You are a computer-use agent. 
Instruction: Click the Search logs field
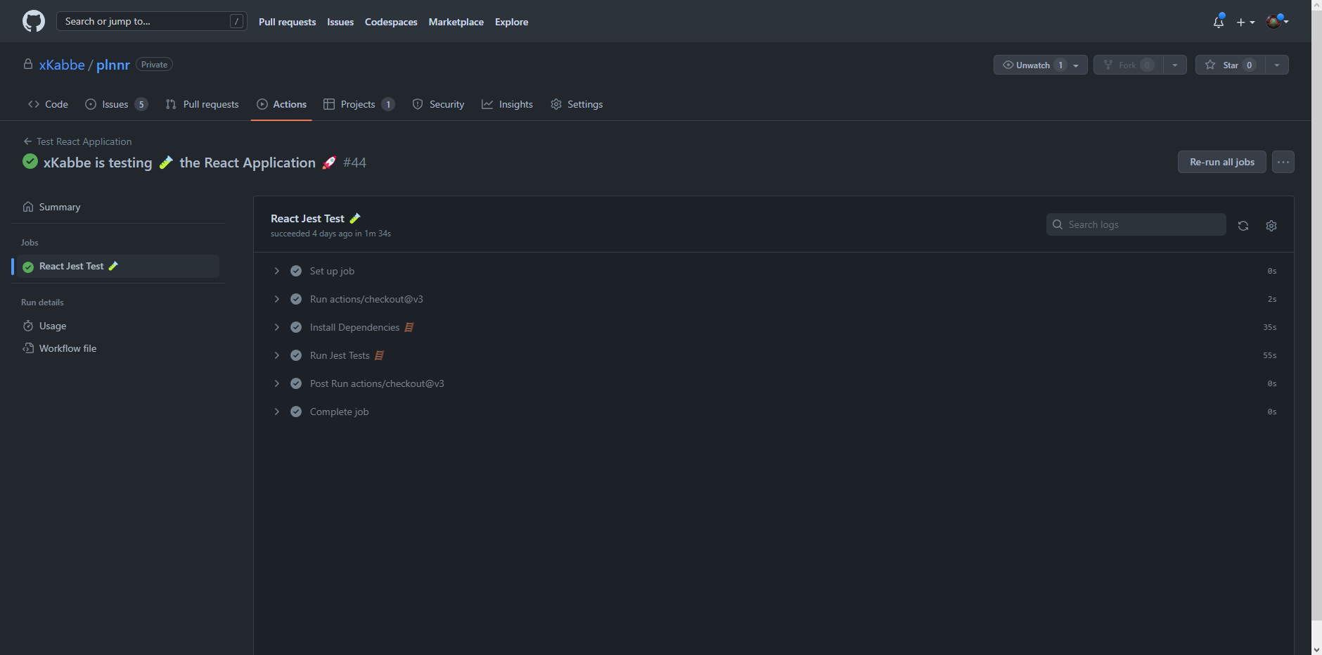click(1136, 224)
